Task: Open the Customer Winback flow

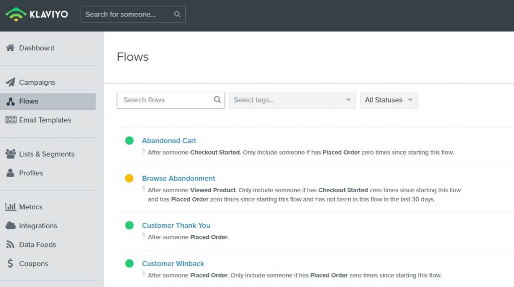Action: click(x=173, y=263)
